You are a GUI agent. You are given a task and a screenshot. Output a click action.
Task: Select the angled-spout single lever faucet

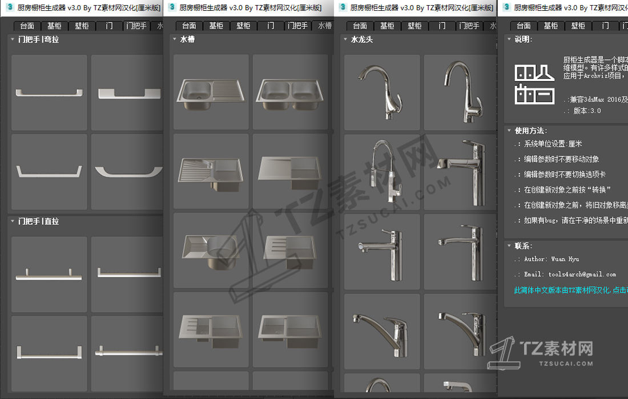(x=382, y=331)
